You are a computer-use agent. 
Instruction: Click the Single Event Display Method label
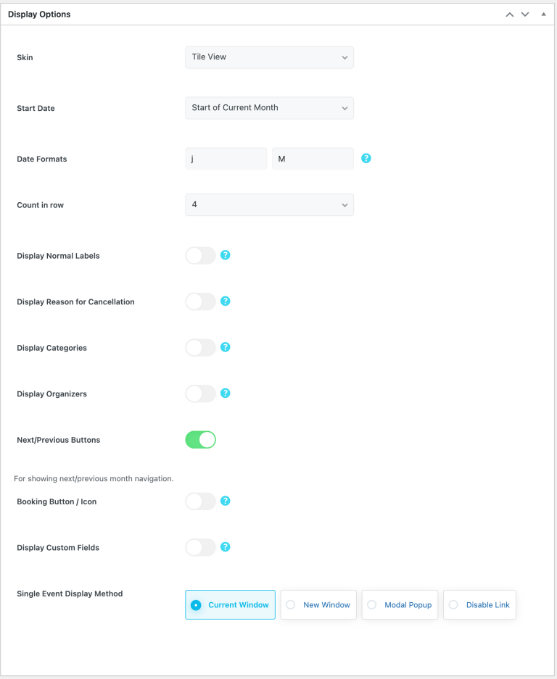(70, 593)
